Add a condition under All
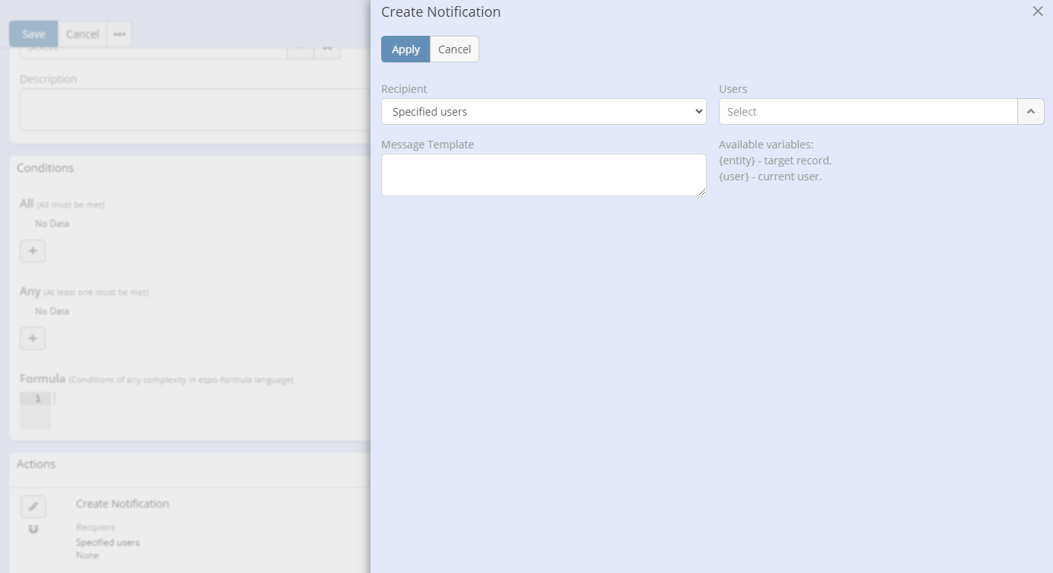 pos(33,251)
